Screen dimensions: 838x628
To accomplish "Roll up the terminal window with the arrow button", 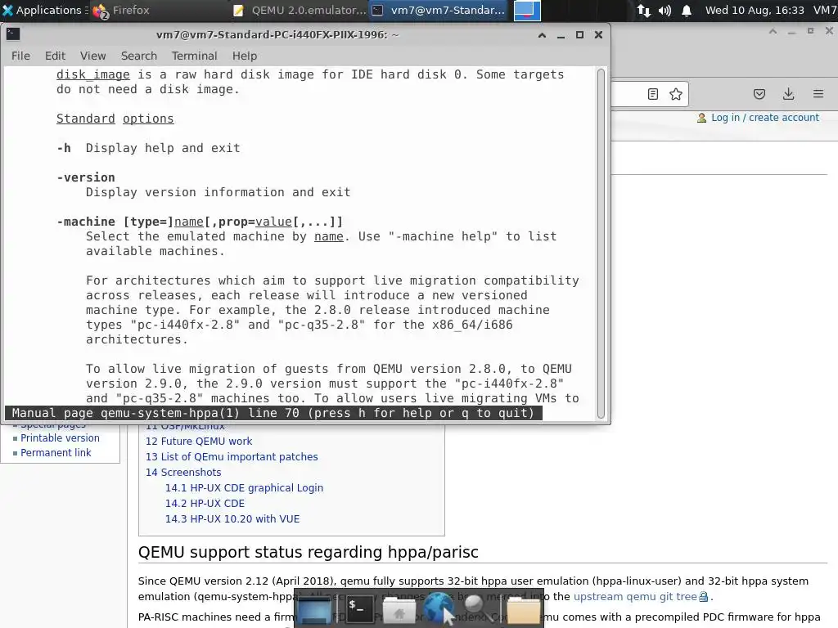I will [x=542, y=34].
